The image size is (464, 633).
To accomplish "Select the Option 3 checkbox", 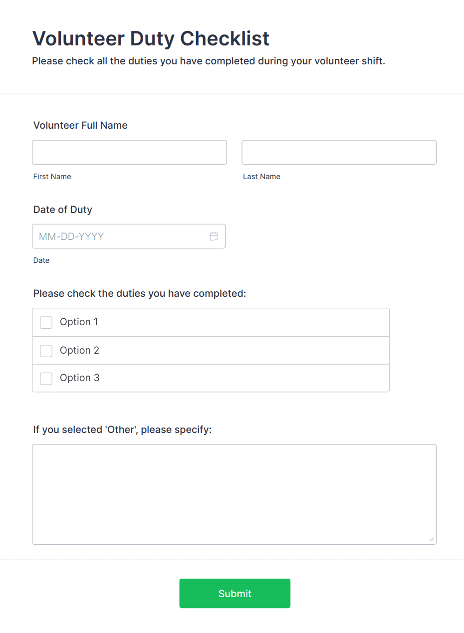I will (x=46, y=378).
